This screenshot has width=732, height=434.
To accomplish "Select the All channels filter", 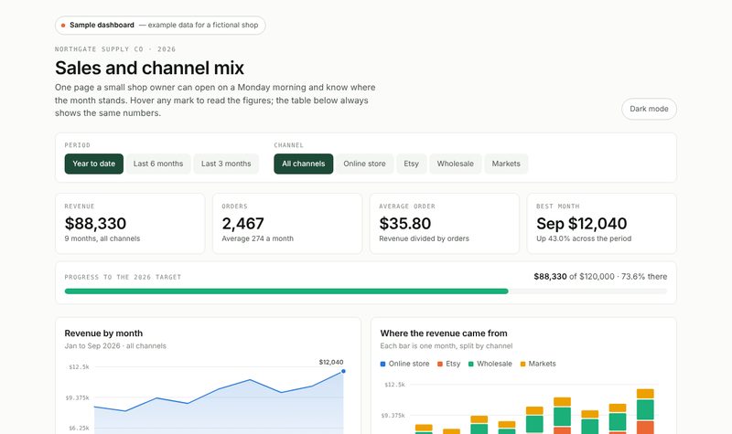I will coord(304,164).
